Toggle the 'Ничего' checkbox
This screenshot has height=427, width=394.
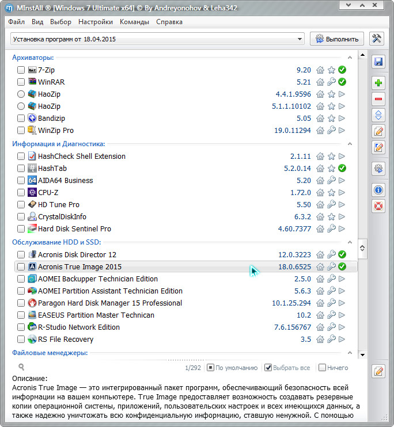click(x=322, y=368)
